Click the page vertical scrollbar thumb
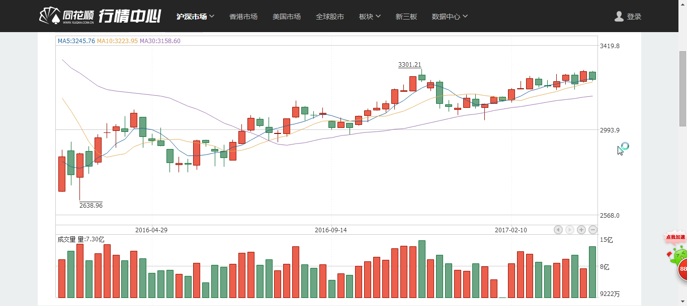The width and height of the screenshot is (687, 306). tap(682, 88)
